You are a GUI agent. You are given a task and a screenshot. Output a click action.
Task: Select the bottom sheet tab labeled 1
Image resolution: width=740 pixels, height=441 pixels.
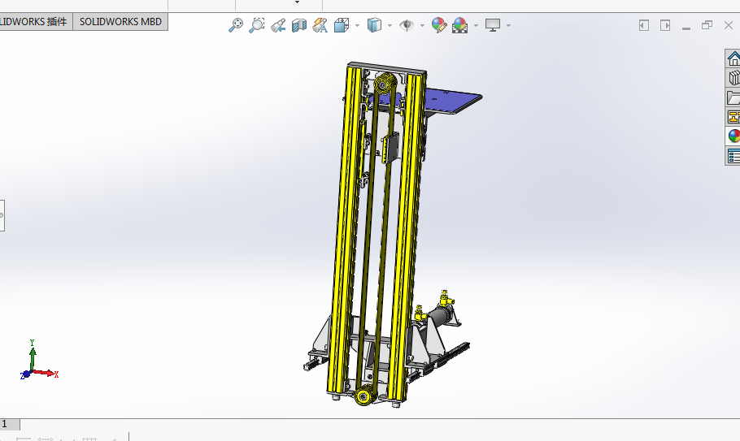10,424
